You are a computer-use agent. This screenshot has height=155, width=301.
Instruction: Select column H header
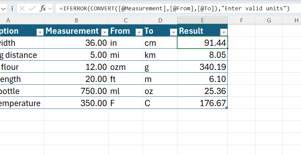292,20
